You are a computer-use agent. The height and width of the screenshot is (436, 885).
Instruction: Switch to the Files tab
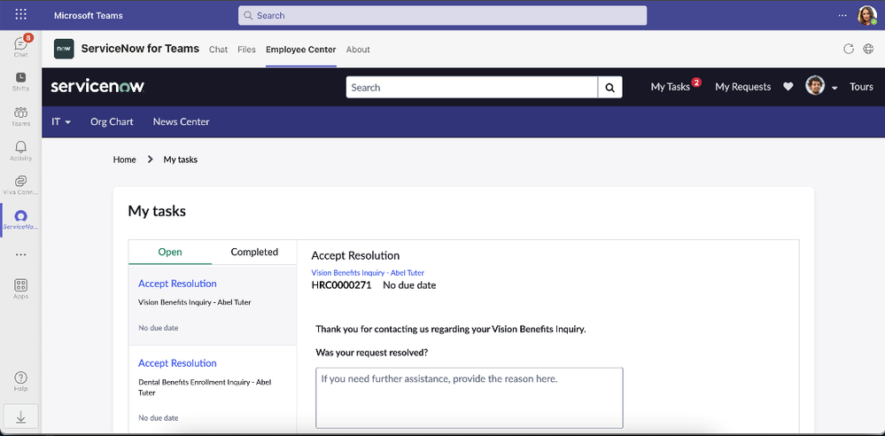pos(246,49)
